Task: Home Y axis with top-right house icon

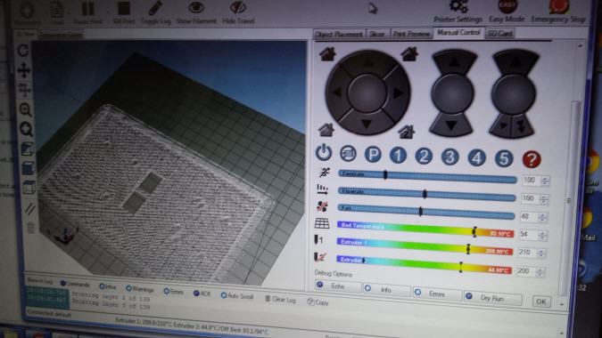Action: point(409,54)
